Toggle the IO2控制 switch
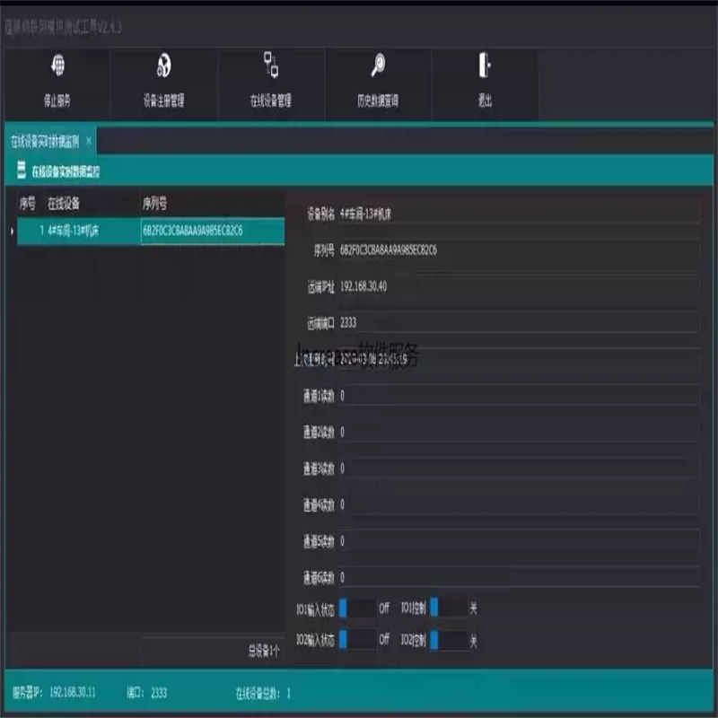Image resolution: width=718 pixels, height=718 pixels. click(449, 640)
